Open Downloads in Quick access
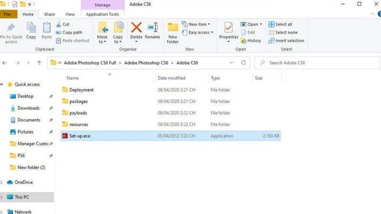This screenshot has height=214, width=381. (x=28, y=108)
